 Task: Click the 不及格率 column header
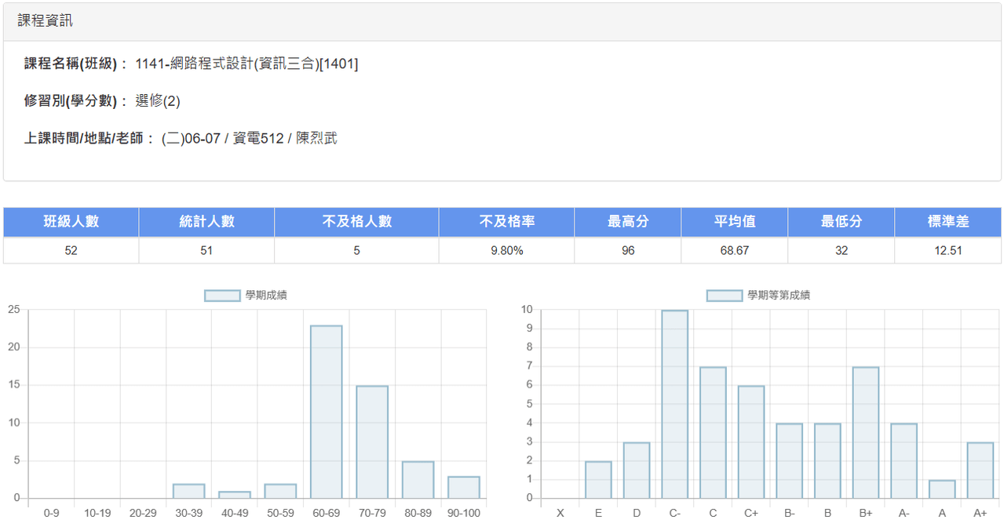506,222
